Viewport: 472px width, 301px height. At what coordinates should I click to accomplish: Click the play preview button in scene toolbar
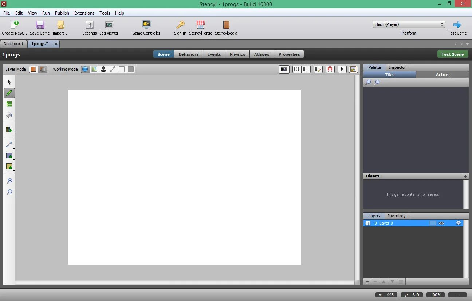(342, 69)
